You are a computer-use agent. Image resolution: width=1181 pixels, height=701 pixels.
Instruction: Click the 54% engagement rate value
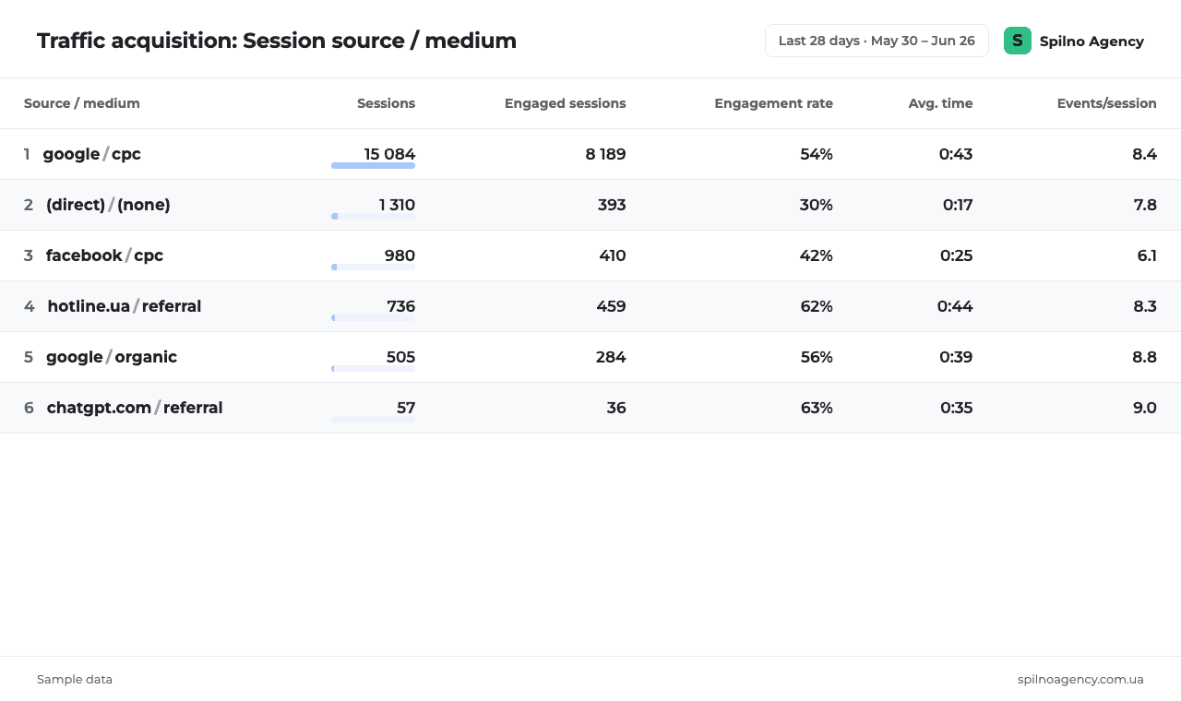[x=817, y=154]
